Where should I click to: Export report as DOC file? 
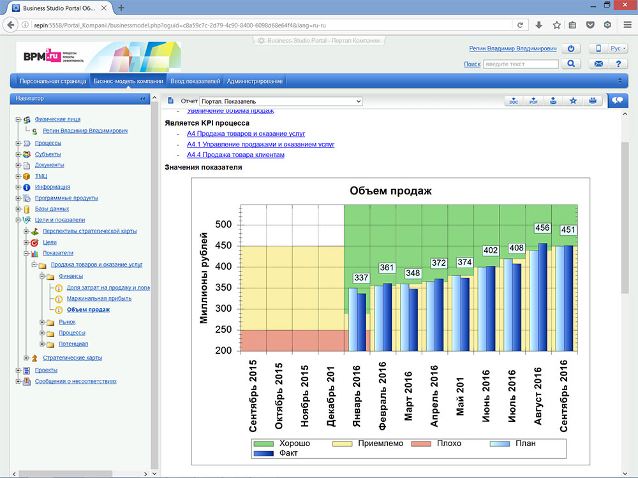pyautogui.click(x=514, y=101)
